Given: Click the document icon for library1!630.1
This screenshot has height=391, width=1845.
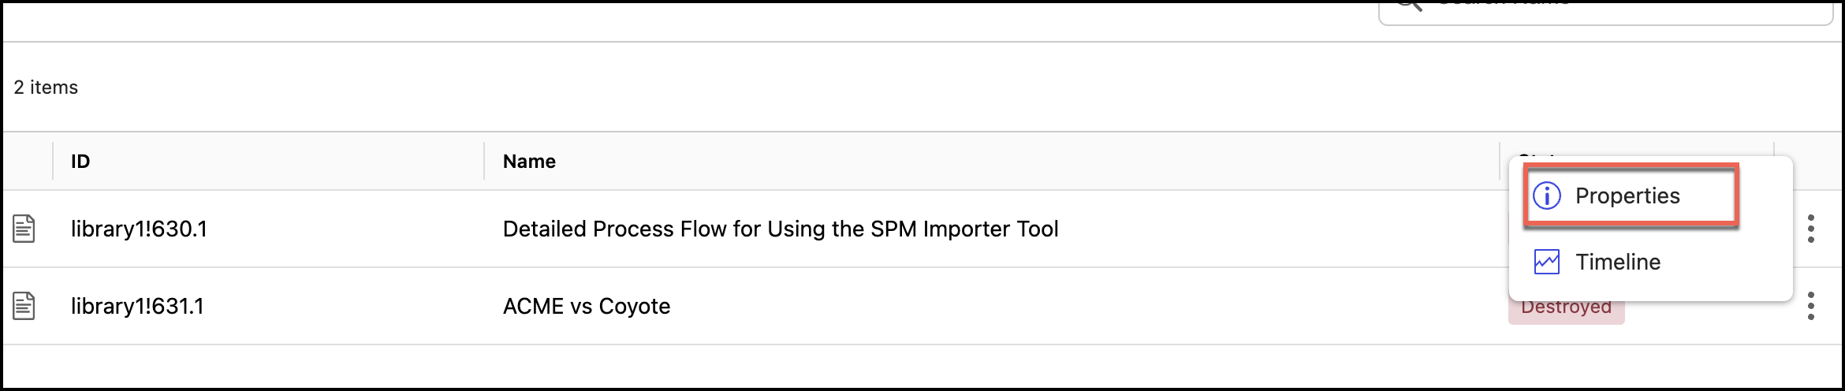Looking at the screenshot, I should (24, 229).
